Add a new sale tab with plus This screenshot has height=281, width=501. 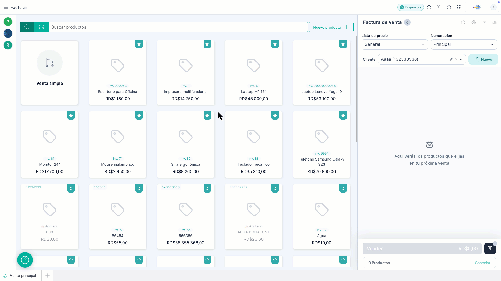(x=47, y=276)
